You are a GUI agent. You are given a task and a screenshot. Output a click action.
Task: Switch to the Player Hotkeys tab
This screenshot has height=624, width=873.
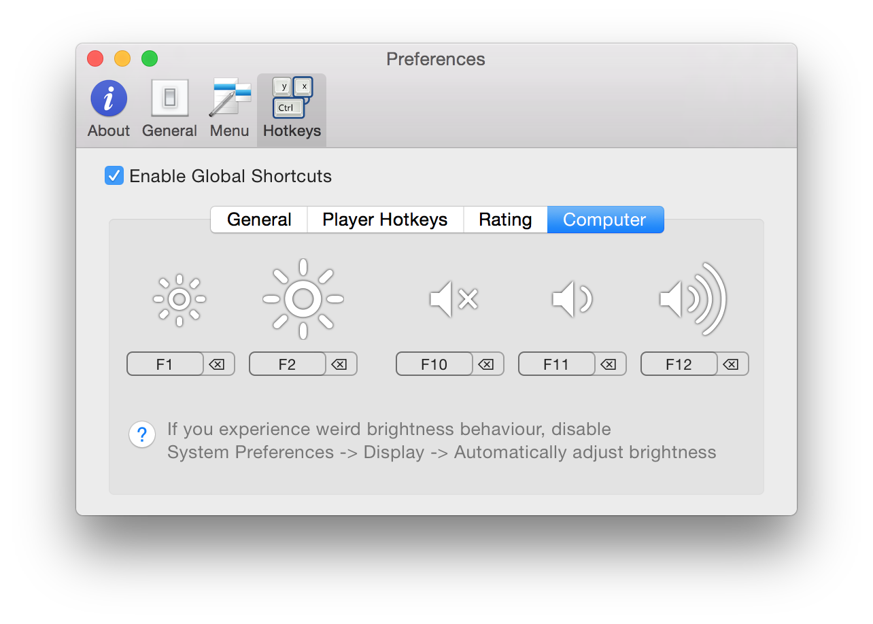click(385, 220)
